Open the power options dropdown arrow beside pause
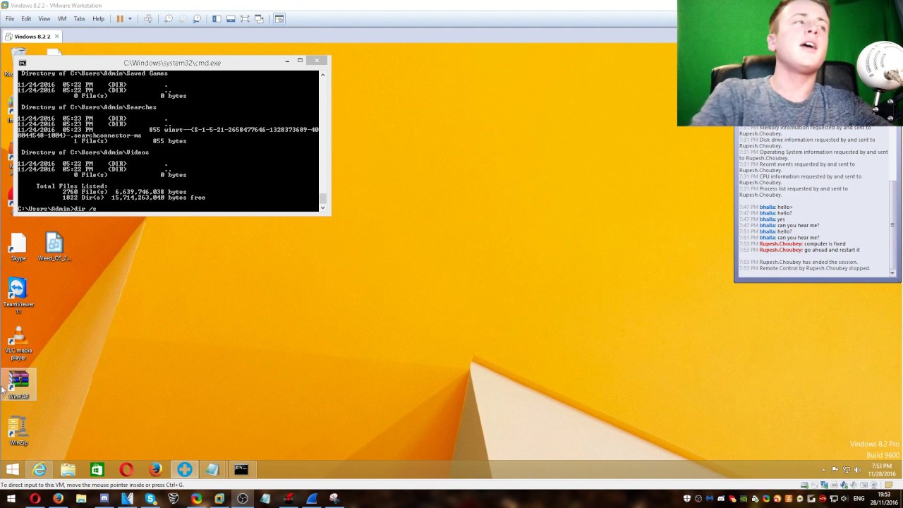Image resolution: width=903 pixels, height=508 pixels. [130, 19]
